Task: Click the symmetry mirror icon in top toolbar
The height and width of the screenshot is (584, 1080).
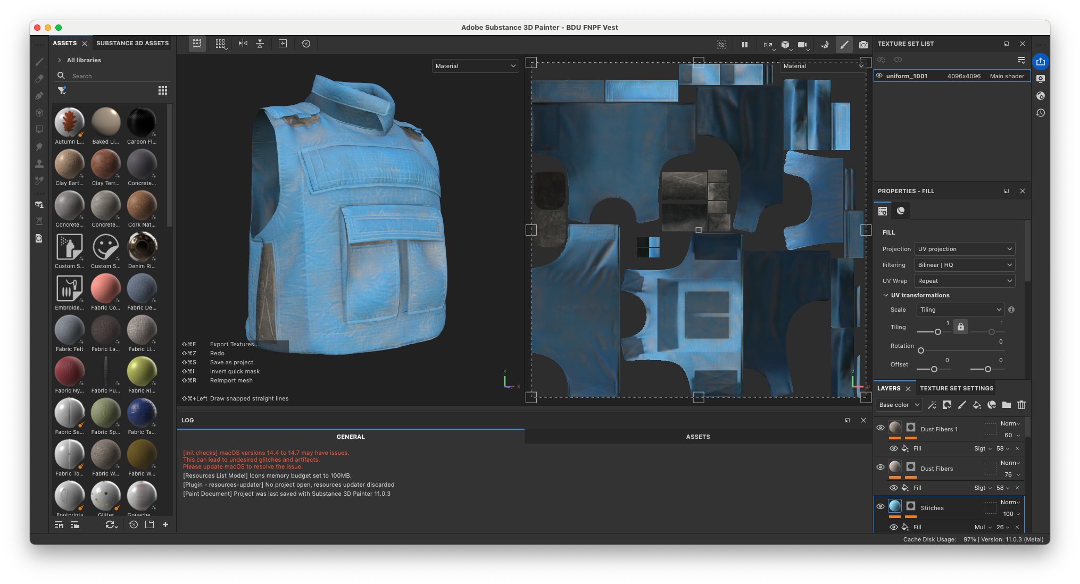Action: point(243,44)
